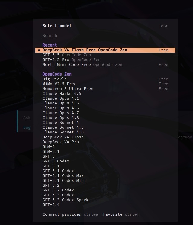
Task: Click the Ask option behind the dialog
Action: 27,118
